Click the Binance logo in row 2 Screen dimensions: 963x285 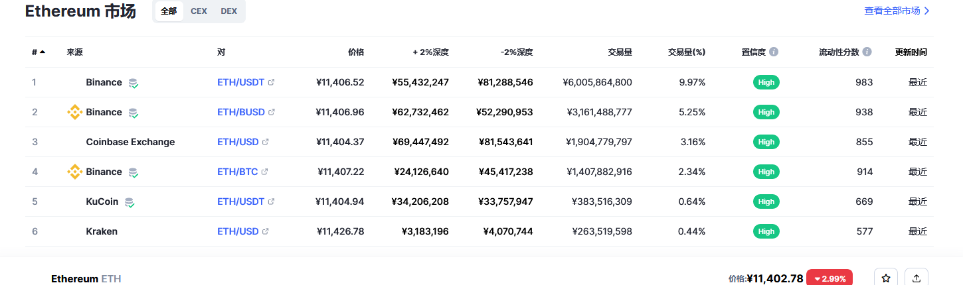75,112
